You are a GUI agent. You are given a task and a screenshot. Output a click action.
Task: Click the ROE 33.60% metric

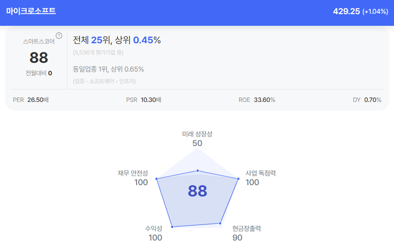[257, 100]
